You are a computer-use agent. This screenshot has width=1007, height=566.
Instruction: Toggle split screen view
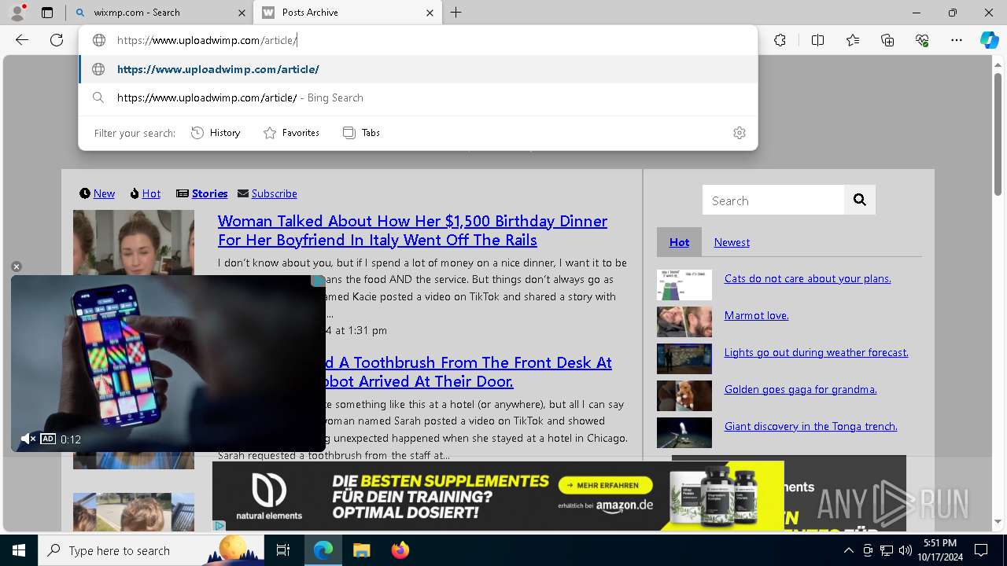pyautogui.click(x=817, y=40)
